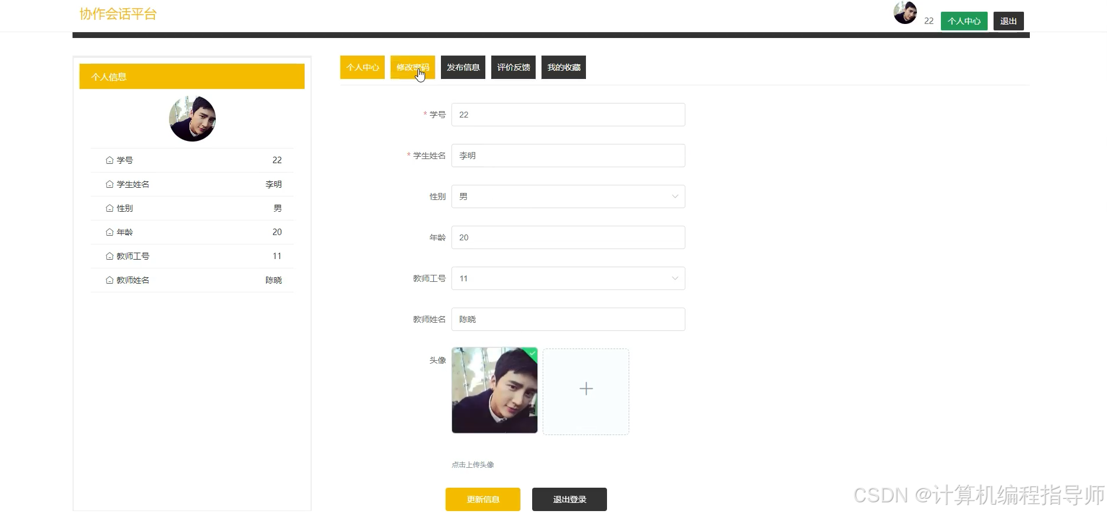Open the 评价反馈 tab
This screenshot has height=514, width=1107.
point(513,67)
